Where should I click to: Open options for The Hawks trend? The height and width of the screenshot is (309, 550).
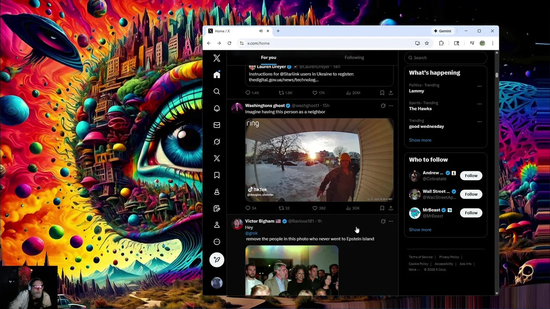[480, 104]
